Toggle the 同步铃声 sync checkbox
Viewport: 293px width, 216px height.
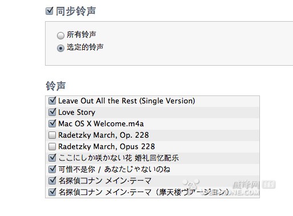click(x=50, y=11)
